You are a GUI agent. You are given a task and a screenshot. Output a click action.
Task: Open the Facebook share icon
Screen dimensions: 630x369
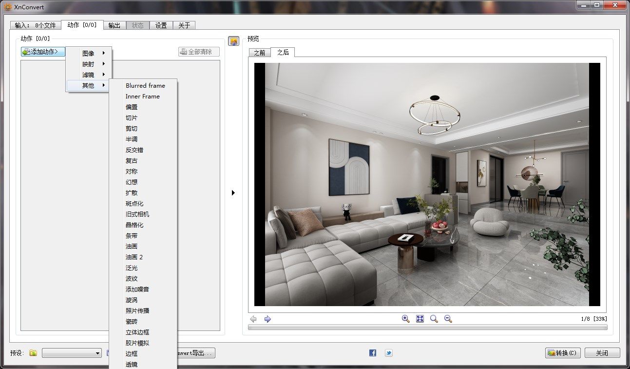click(373, 353)
